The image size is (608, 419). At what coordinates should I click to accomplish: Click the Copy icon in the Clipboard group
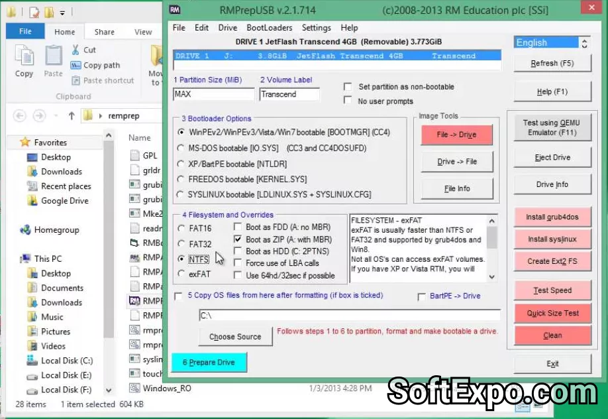pyautogui.click(x=24, y=57)
